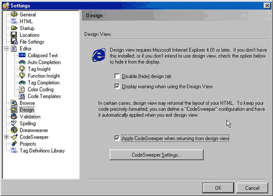Viewport: 273px width, 196px height.
Task: Select Tag Definitions Library entry
Action: point(42,151)
